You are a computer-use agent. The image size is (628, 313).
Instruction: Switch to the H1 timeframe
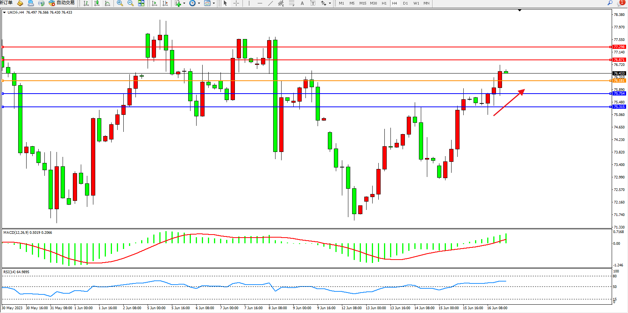(384, 3)
